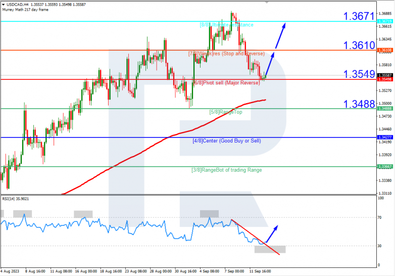Click the 1.36885 value on price scale

pos(385,13)
